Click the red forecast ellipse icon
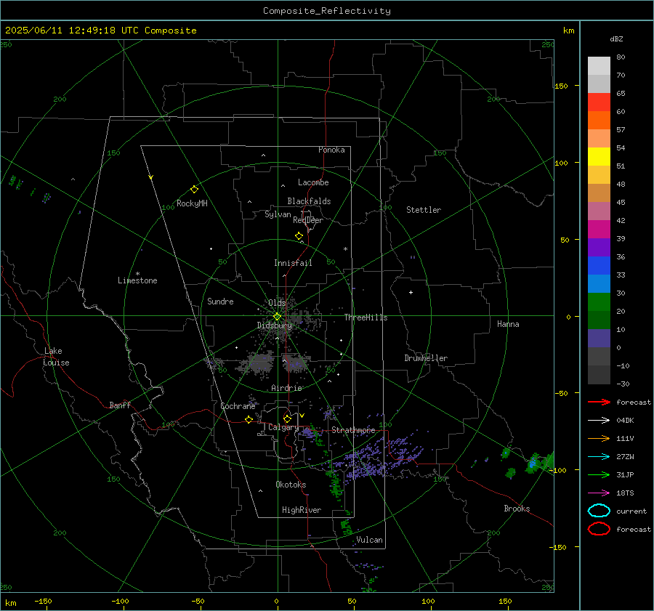654x611 pixels. (599, 529)
